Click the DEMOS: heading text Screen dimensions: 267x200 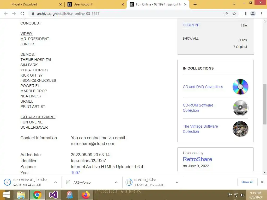tap(28, 54)
